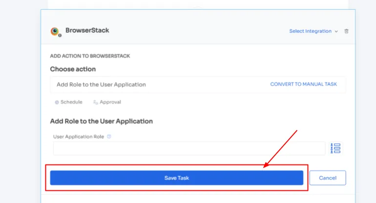
Task: Click the BrowserStack logo icon
Action: 55,31
